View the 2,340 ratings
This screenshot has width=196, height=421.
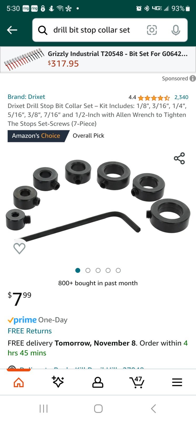[181, 97]
